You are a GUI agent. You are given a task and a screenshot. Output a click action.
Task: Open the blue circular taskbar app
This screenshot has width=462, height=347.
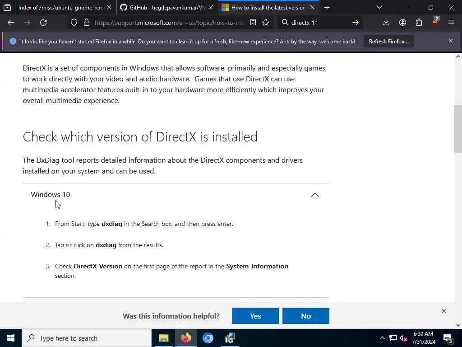[x=208, y=338]
